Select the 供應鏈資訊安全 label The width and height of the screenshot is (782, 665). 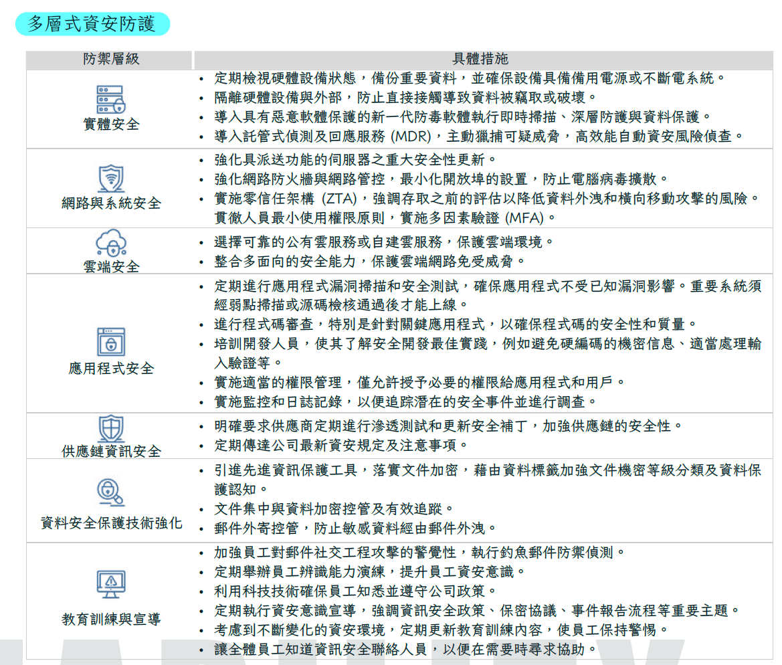[111, 451]
